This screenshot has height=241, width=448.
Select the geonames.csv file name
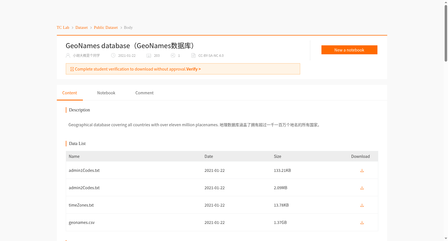(82, 223)
